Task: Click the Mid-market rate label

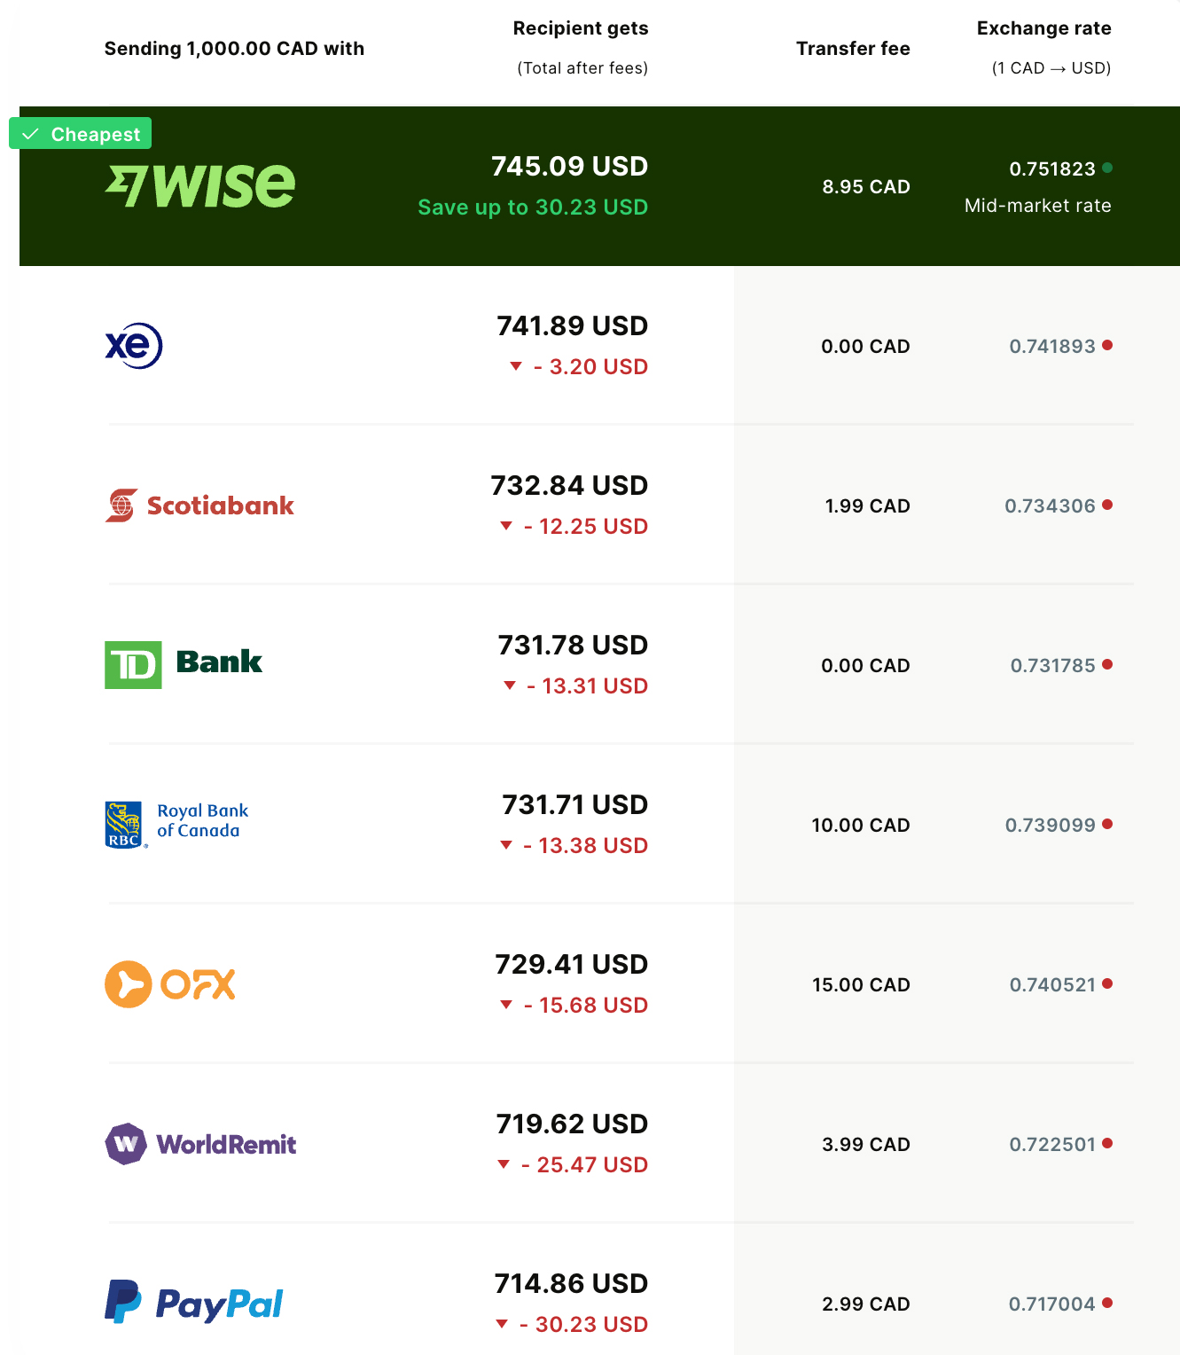Action: pos(1037,206)
